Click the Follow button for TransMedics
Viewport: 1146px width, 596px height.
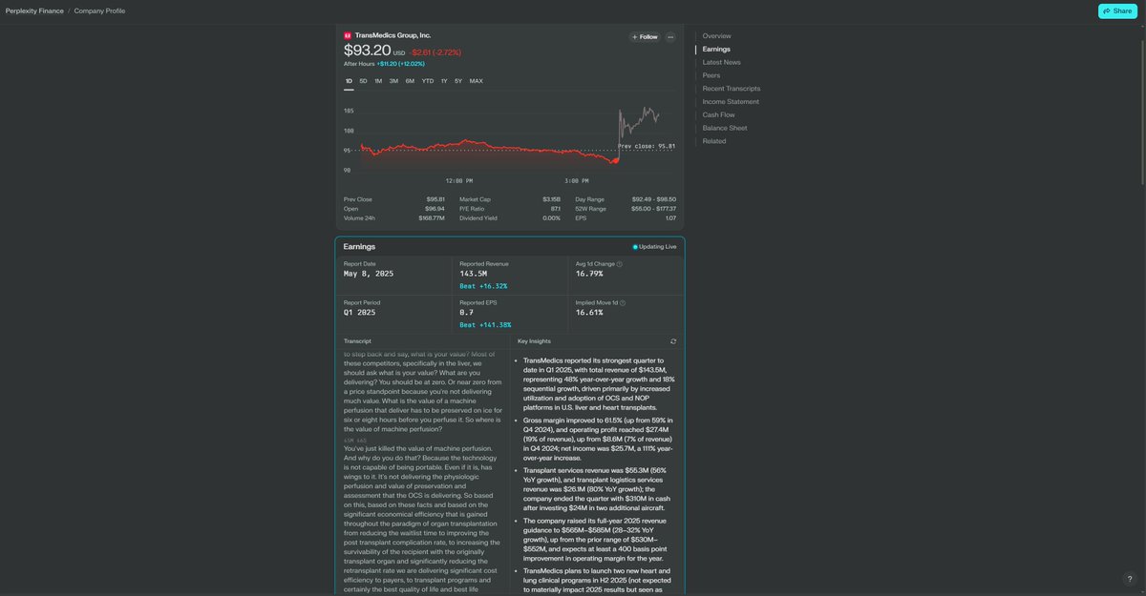point(645,36)
